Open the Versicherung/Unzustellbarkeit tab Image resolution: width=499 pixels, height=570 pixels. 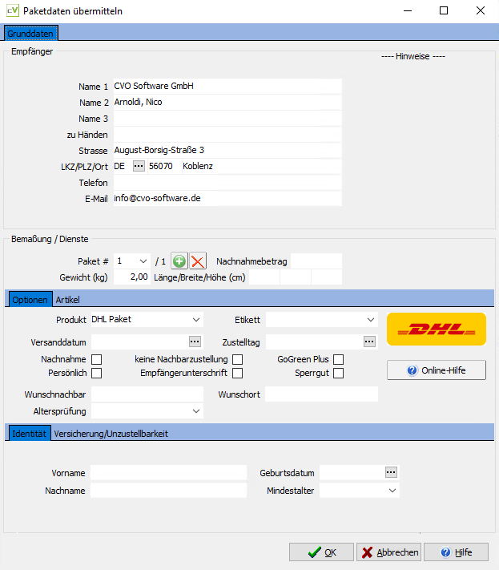coord(111,434)
